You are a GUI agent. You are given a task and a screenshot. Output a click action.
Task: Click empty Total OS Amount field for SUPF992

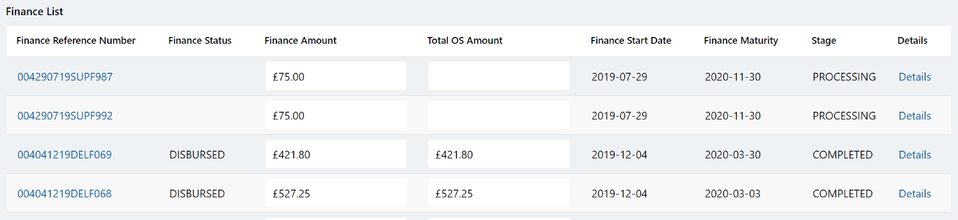point(498,115)
